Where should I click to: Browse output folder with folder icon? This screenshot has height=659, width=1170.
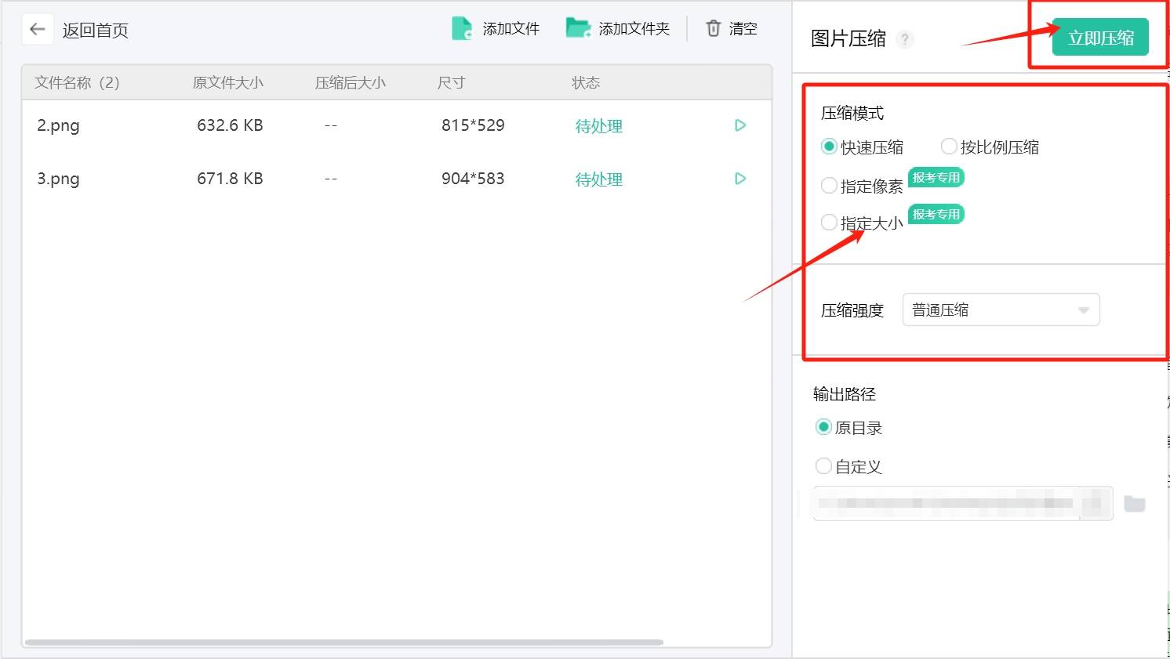pos(1134,503)
